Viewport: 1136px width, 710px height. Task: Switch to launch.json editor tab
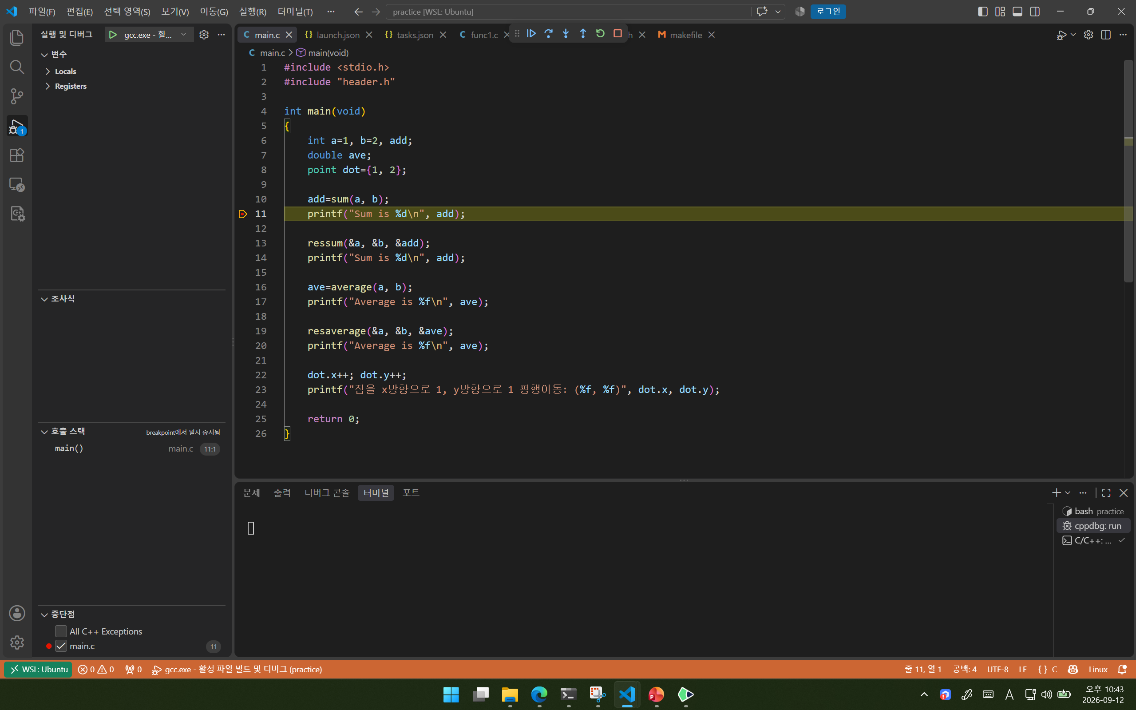pos(338,35)
